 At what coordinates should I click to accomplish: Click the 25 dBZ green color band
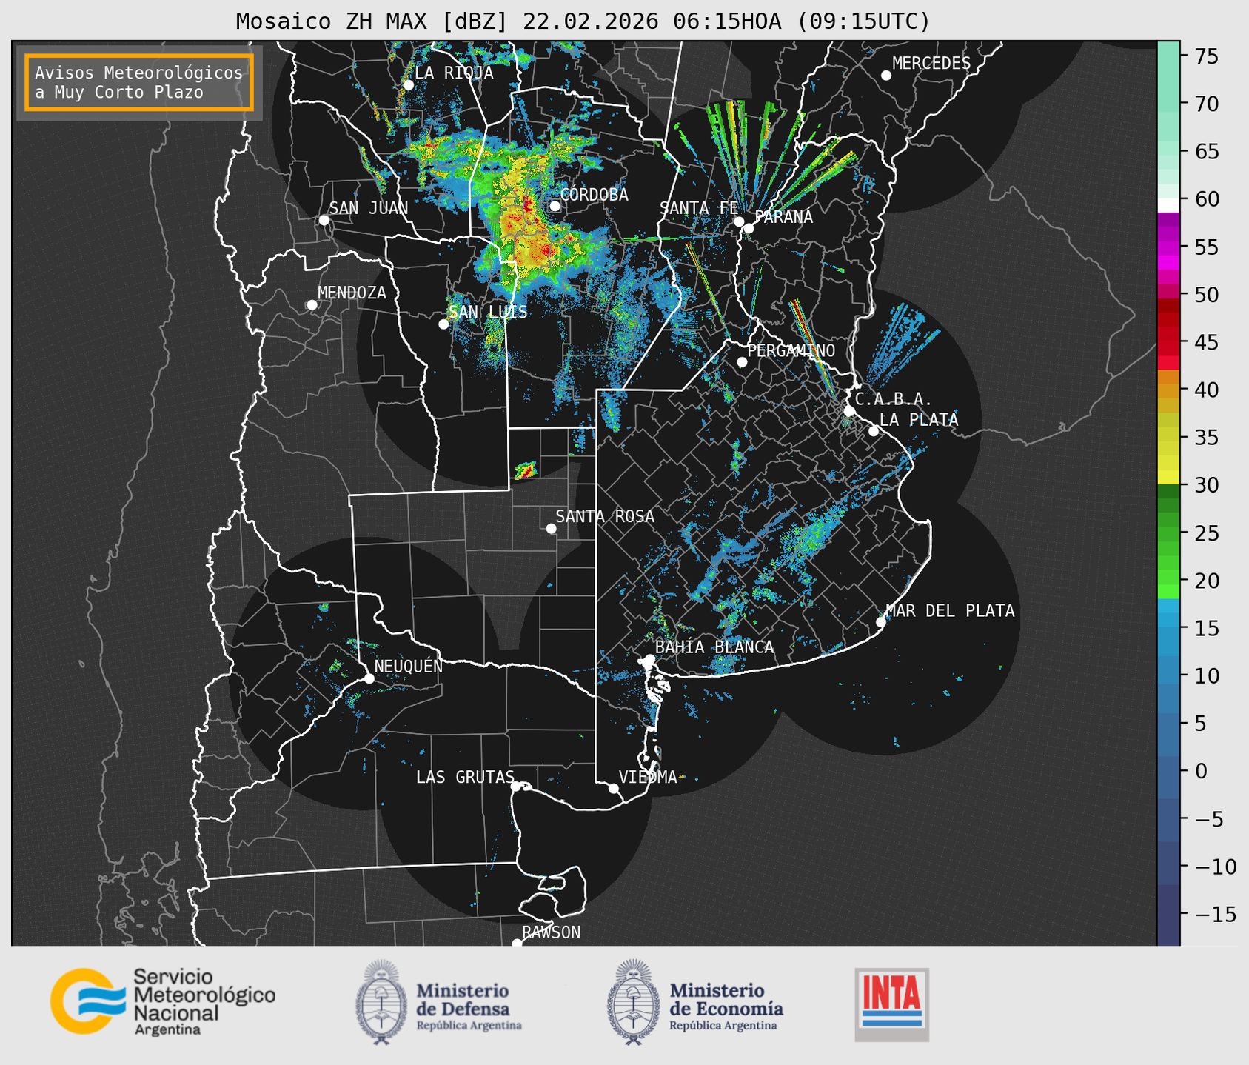[1168, 532]
